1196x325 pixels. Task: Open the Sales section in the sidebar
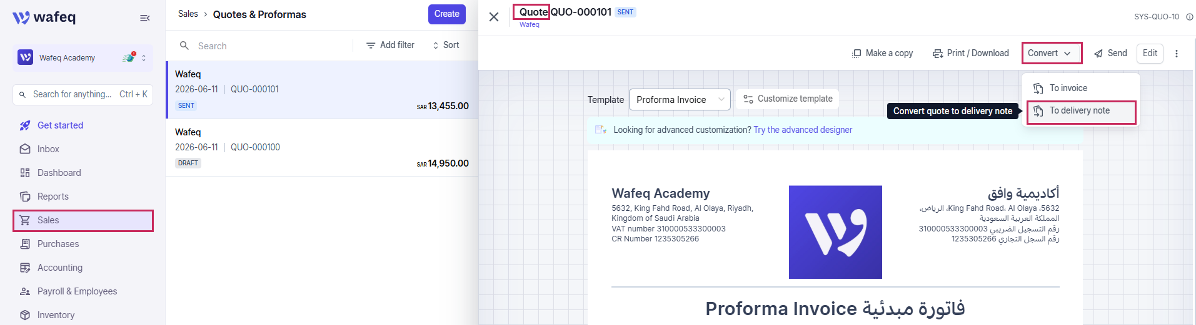[x=83, y=221]
